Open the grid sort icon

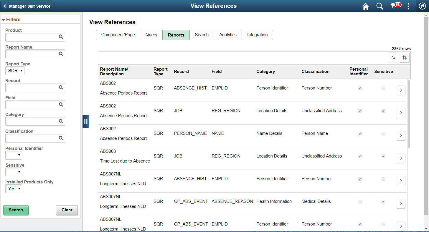pos(404,57)
